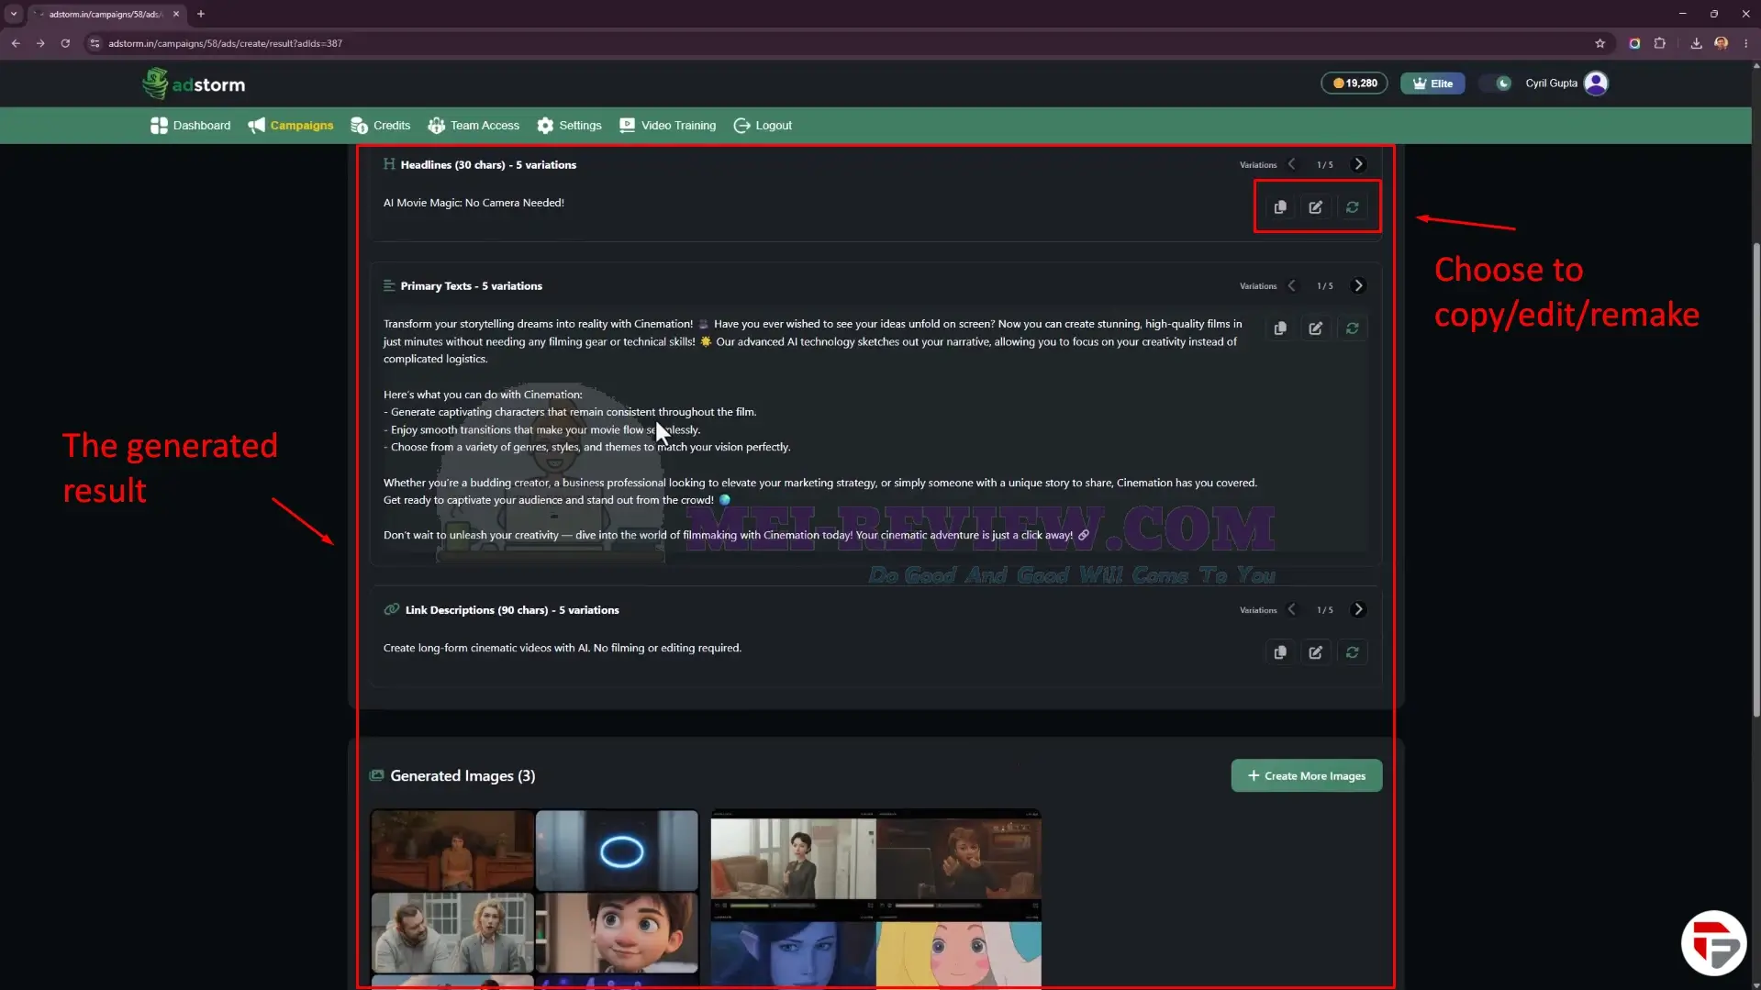Click the Elite plan badge

pos(1432,83)
